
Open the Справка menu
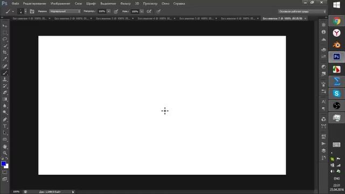click(x=179, y=4)
